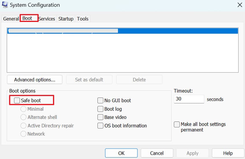Open the Startup tab
The width and height of the screenshot is (245, 159).
[66, 19]
